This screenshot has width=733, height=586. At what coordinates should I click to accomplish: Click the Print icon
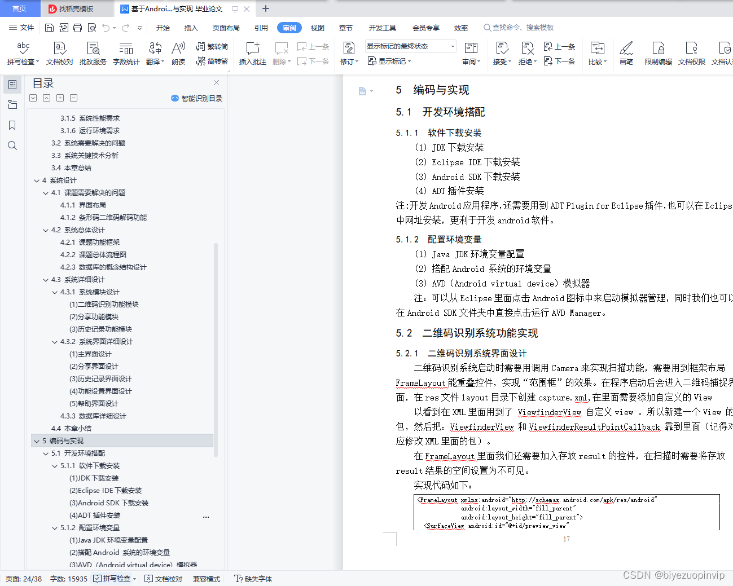coord(78,28)
